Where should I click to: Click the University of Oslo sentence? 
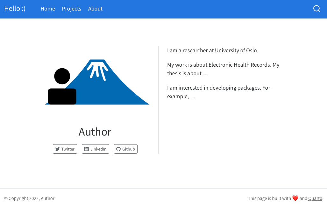212,50
